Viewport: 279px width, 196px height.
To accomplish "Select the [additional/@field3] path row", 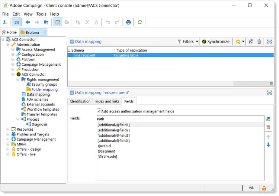I will click(113, 135).
